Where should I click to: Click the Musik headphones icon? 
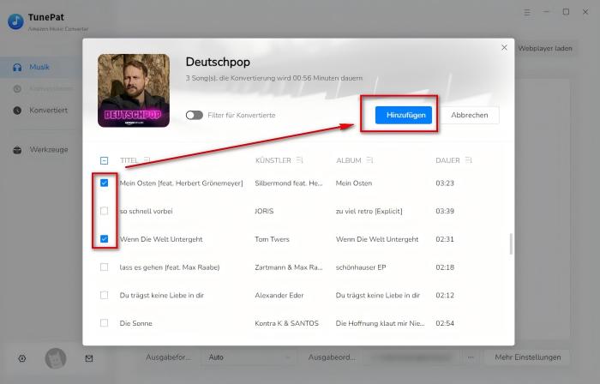click(17, 68)
